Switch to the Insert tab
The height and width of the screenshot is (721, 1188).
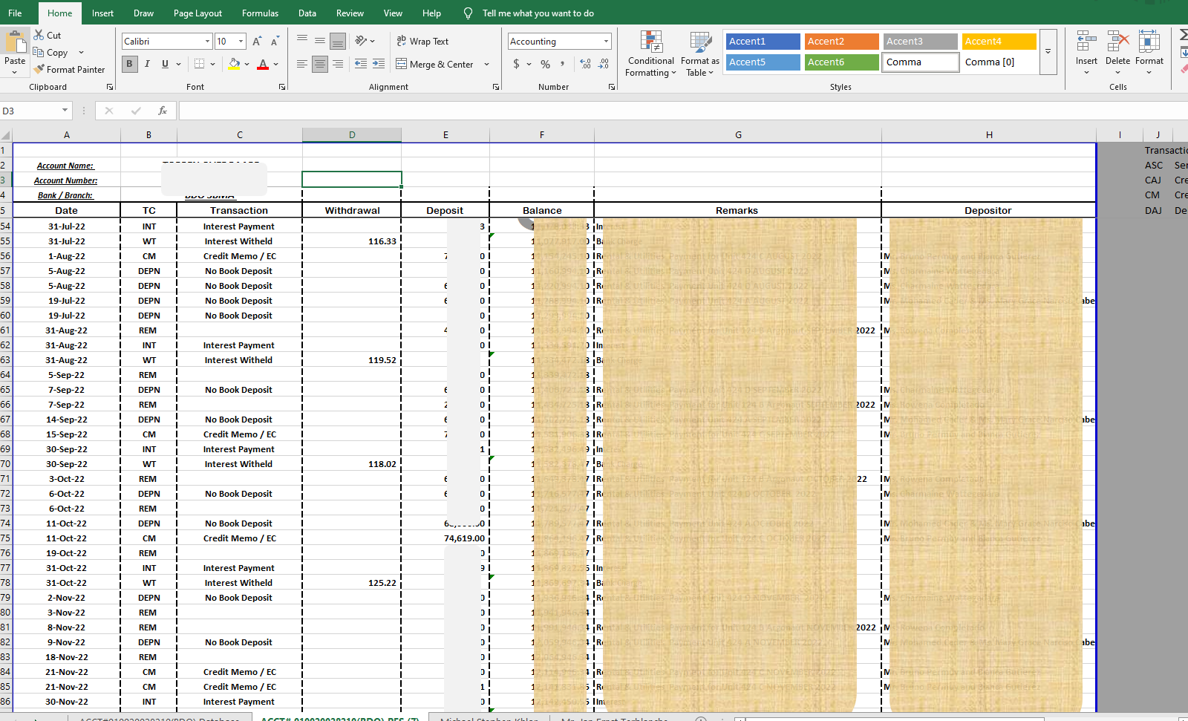(102, 13)
